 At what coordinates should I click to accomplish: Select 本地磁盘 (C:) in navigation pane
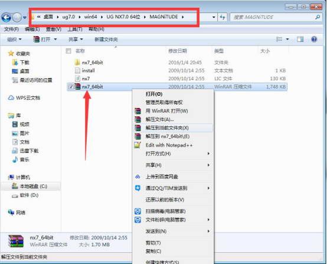click(x=34, y=186)
